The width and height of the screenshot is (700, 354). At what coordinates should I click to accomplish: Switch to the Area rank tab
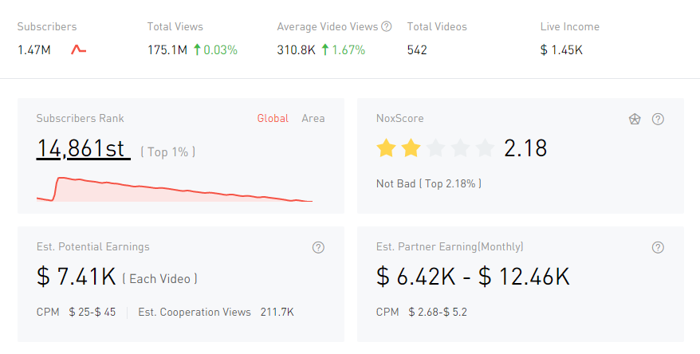click(313, 118)
